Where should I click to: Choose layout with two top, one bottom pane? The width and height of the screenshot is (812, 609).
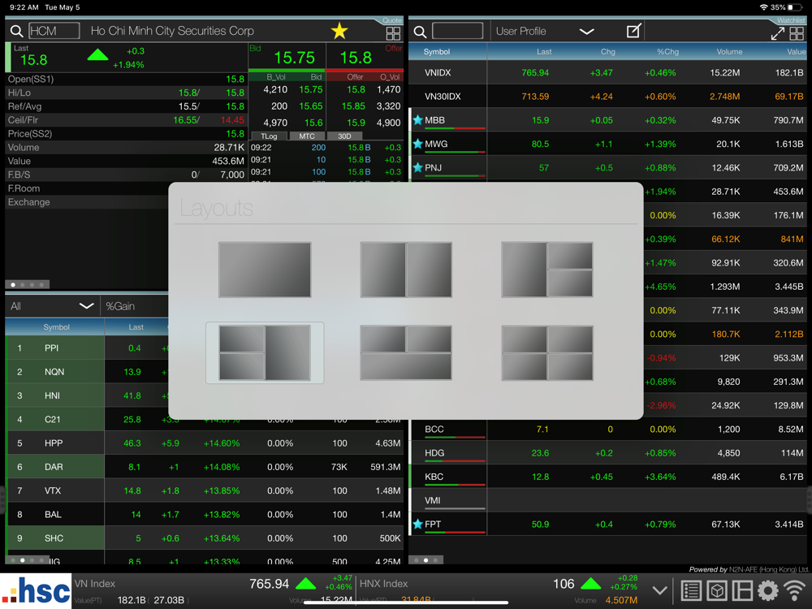pyautogui.click(x=406, y=352)
